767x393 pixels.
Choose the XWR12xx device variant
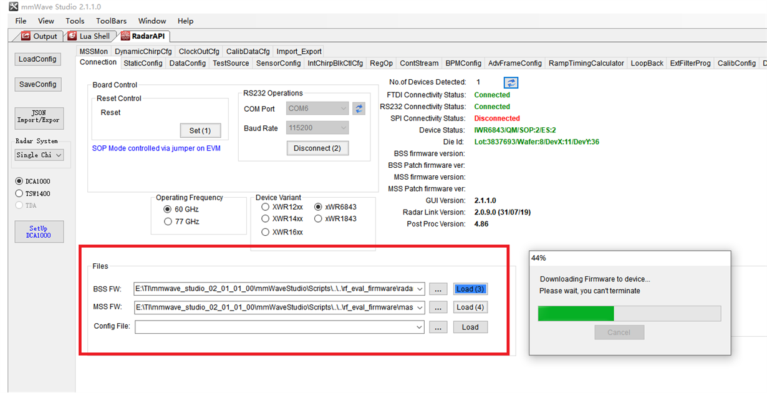pos(266,207)
